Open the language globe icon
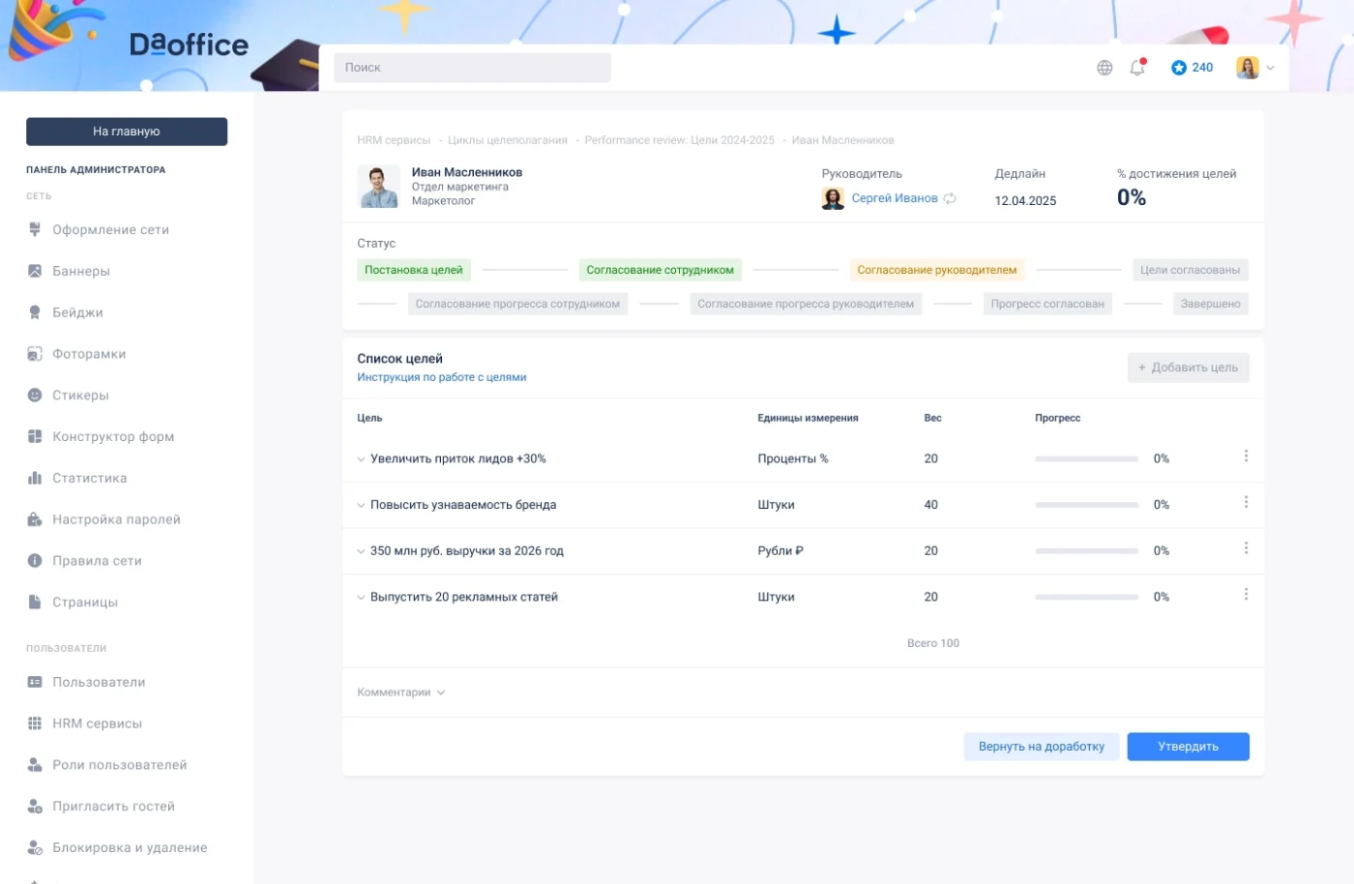This screenshot has width=1354, height=884. [x=1104, y=68]
